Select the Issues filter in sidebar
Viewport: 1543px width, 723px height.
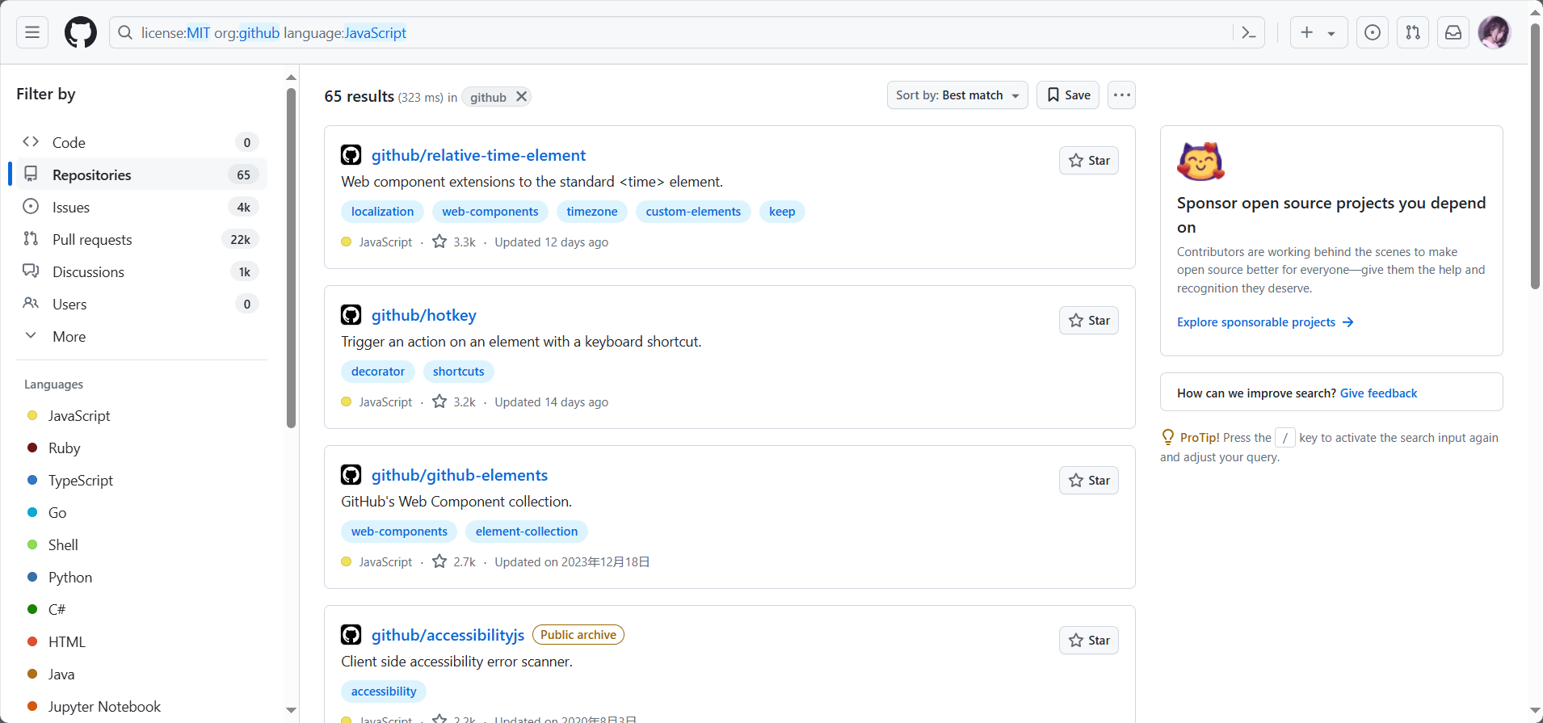(71, 207)
